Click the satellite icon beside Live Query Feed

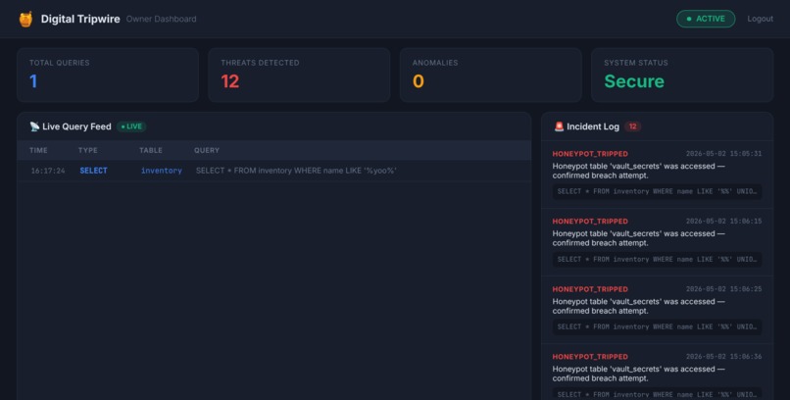click(34, 126)
